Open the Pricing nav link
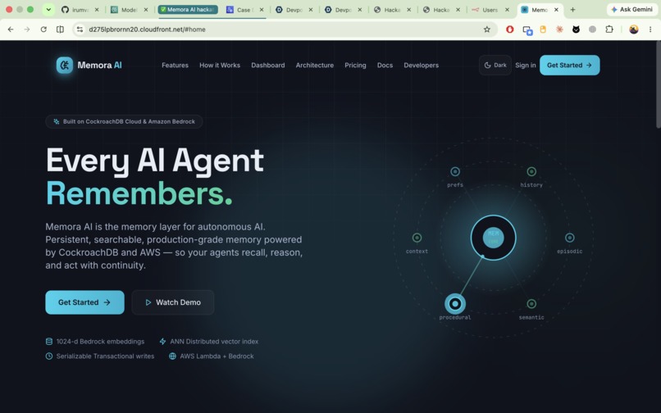This screenshot has width=661, height=413. click(355, 66)
